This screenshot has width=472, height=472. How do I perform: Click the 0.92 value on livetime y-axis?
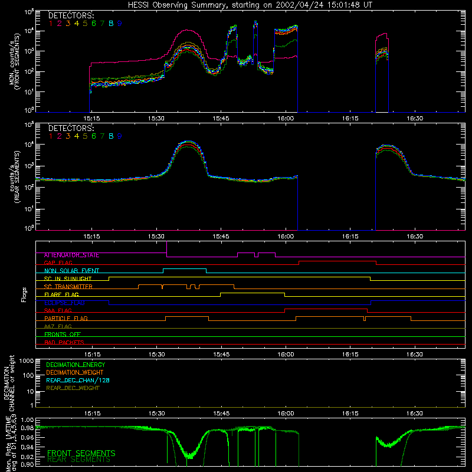27,457
